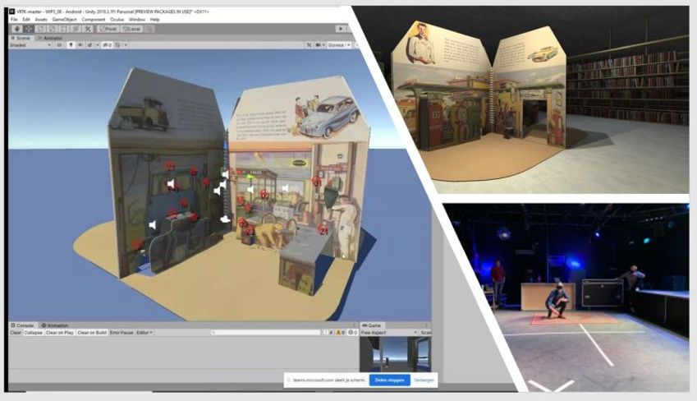Switch to the Game tab

372,325
